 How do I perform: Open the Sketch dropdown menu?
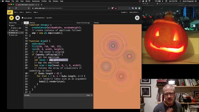coord(28,12)
